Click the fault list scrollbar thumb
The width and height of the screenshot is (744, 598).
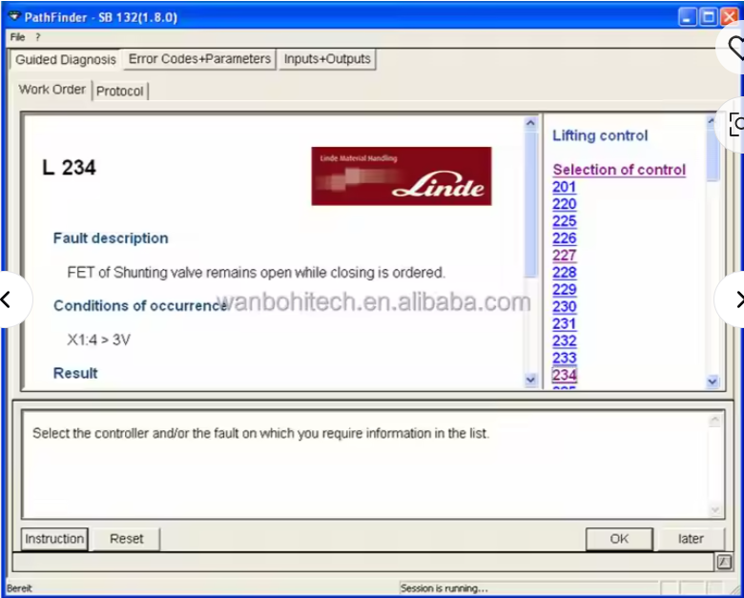click(x=713, y=155)
